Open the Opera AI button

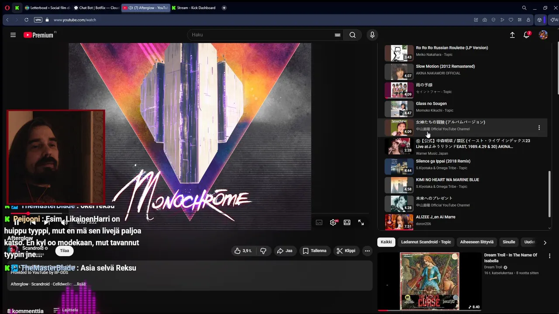click(554, 20)
